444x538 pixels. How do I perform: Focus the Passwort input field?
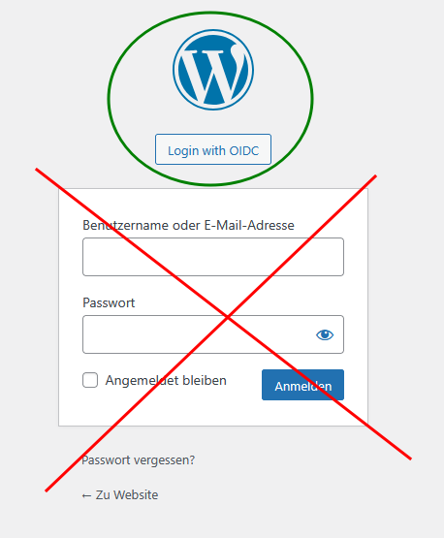tap(213, 334)
